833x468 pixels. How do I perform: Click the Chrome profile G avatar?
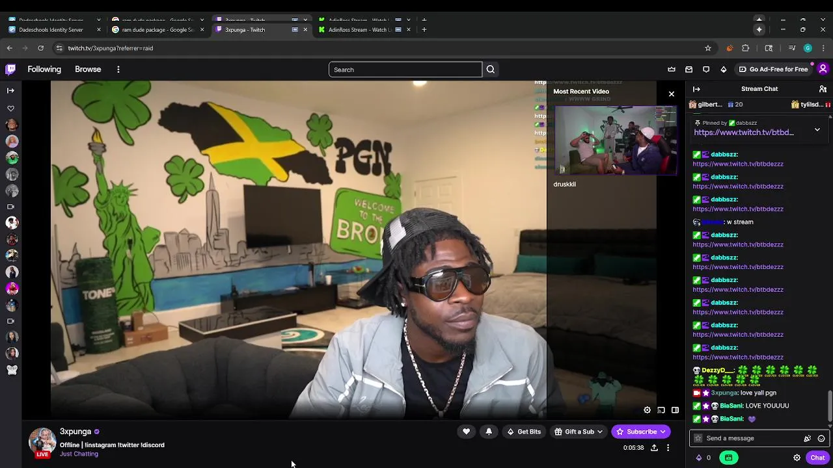[808, 48]
